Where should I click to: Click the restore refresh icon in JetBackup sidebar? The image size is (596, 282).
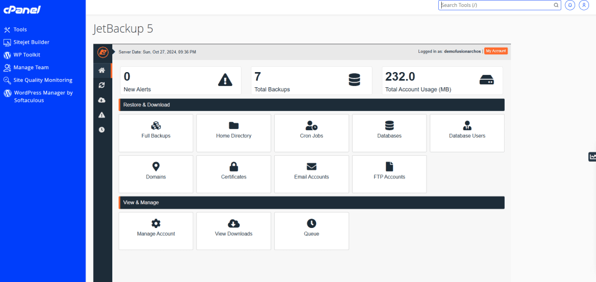102,85
